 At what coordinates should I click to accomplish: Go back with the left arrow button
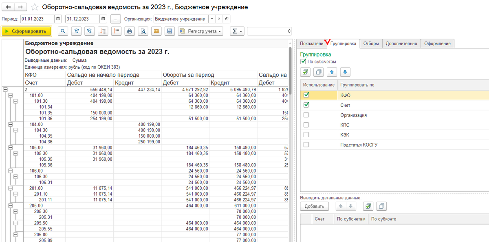pos(9,7)
